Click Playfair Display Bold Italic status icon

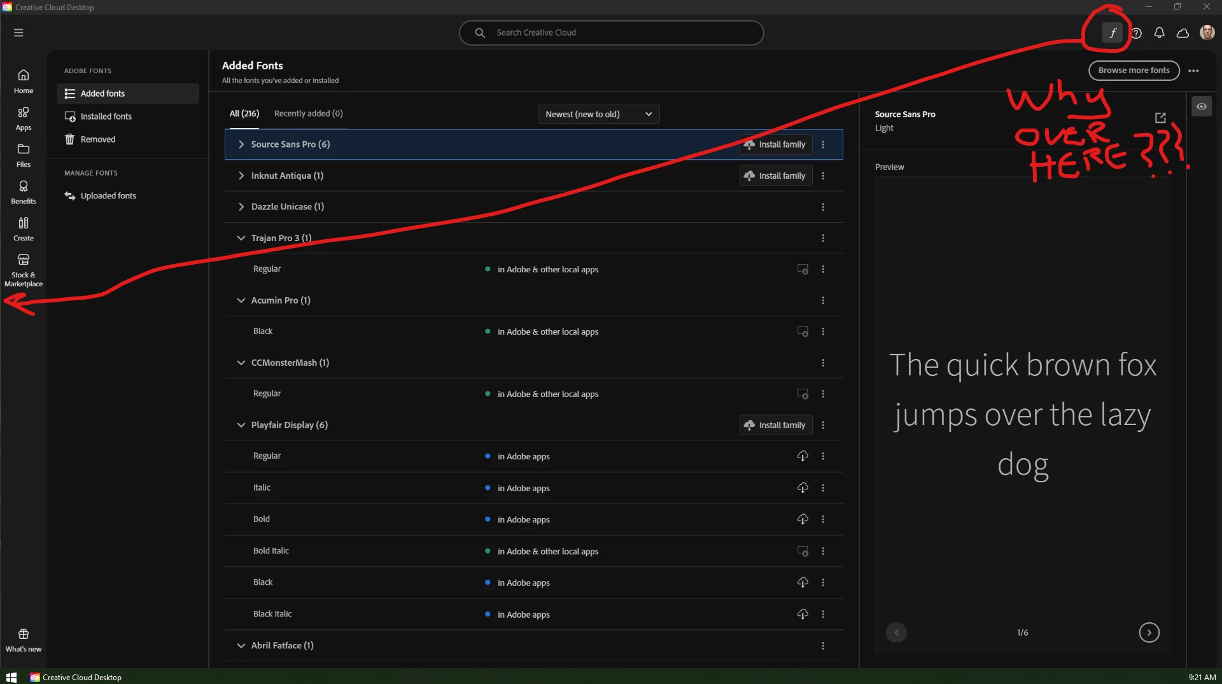point(803,551)
